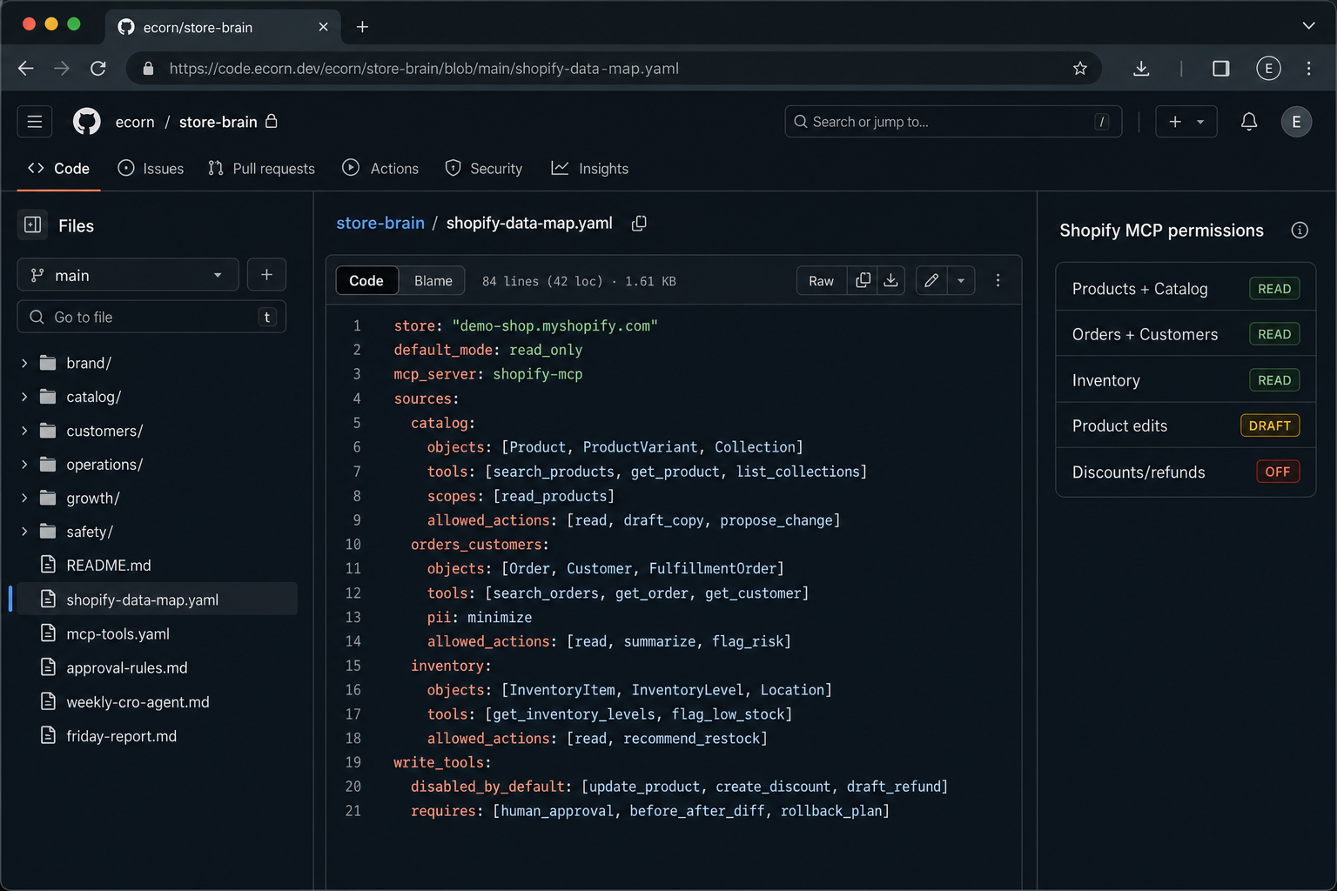The image size is (1337, 891).
Task: Click DRAFT badge for Product edits
Action: tap(1270, 425)
